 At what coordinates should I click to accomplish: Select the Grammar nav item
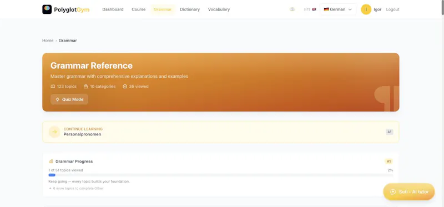163,9
